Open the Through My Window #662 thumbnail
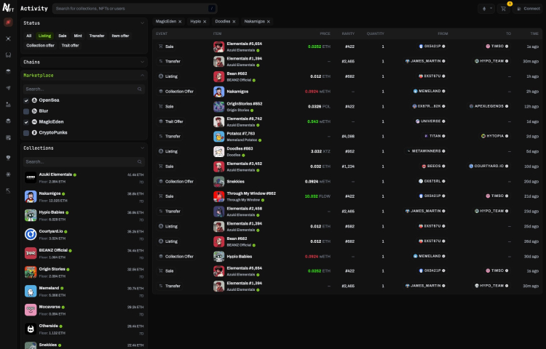The width and height of the screenshot is (546, 349). [x=218, y=196]
